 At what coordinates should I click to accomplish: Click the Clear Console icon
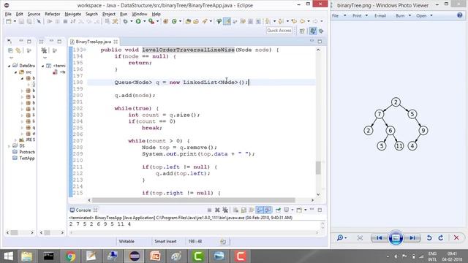click(x=235, y=210)
